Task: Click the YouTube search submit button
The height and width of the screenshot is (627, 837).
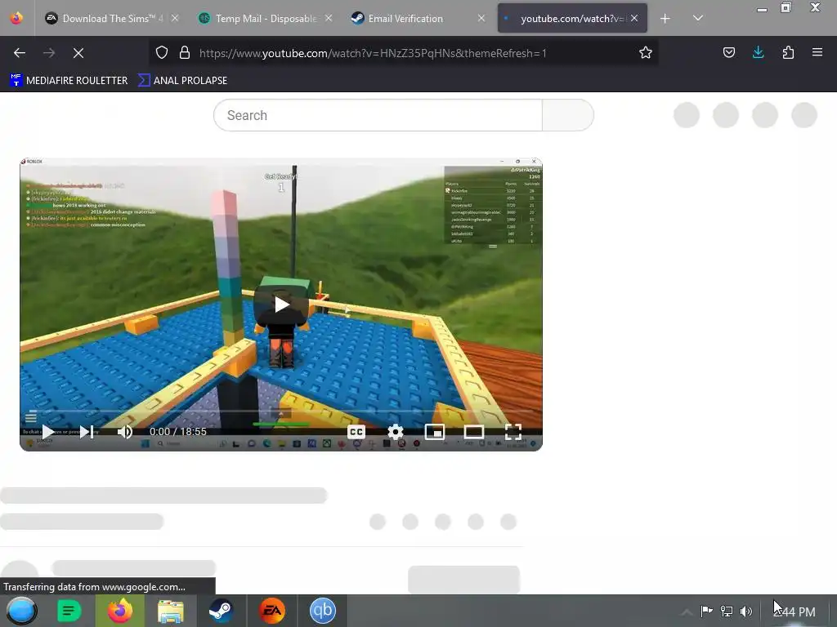Action: pos(568,115)
